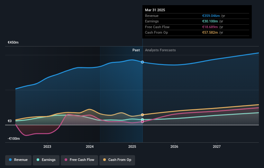
Task: Select the 2024 x-axis label
Action: click(90, 147)
